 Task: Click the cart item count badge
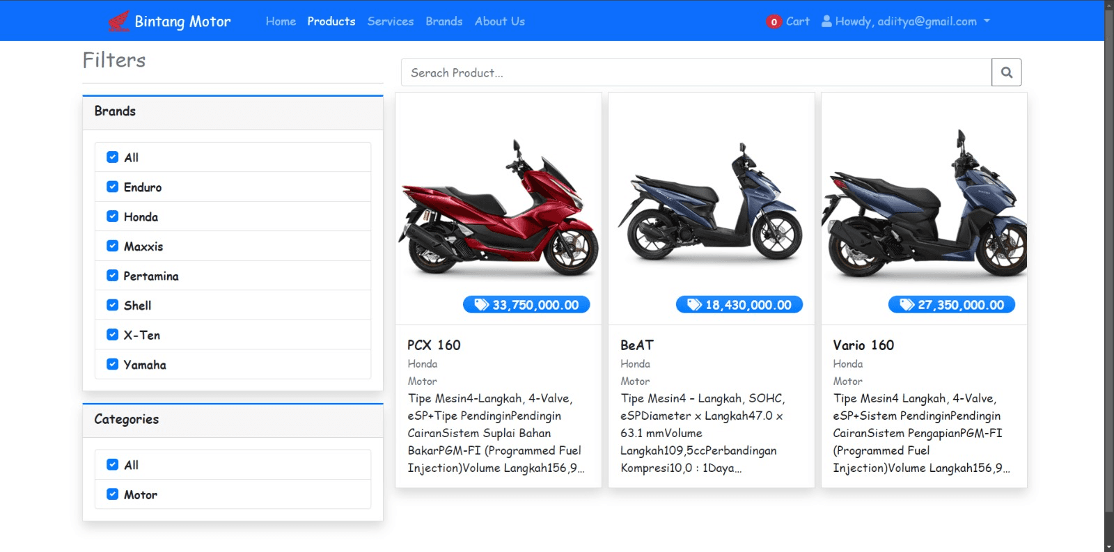(774, 22)
